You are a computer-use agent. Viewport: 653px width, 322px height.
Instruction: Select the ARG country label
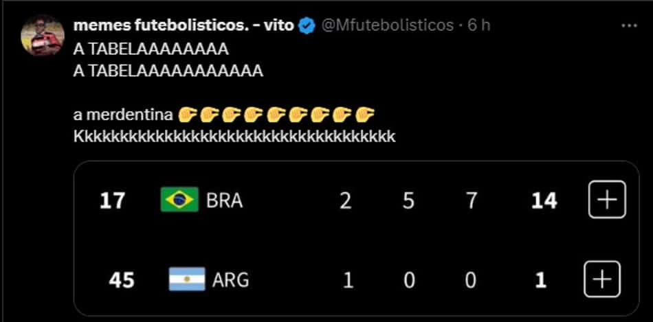coord(230,280)
